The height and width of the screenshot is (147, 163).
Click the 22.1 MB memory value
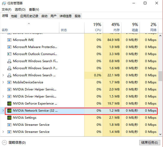113,75
